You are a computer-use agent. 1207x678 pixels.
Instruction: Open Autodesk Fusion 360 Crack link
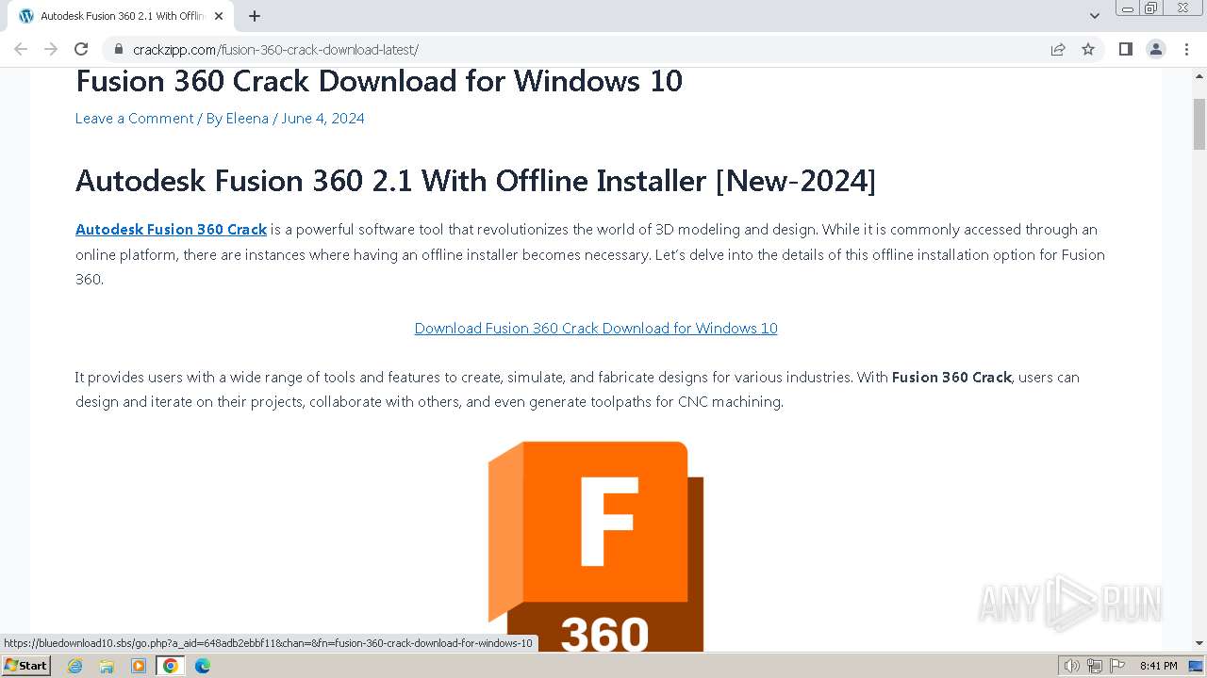click(171, 229)
